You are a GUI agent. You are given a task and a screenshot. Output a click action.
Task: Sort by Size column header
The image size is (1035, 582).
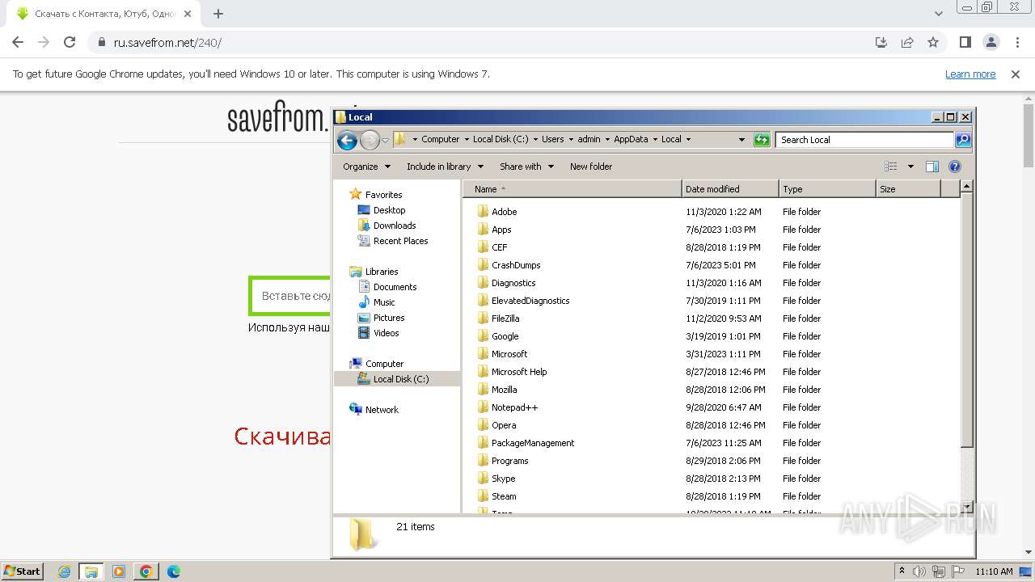(908, 189)
